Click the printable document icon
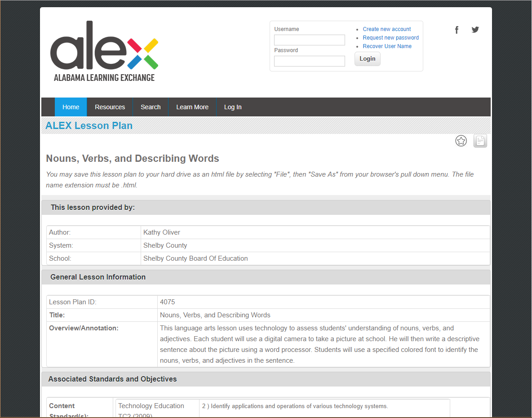The width and height of the screenshot is (532, 418). [x=480, y=141]
